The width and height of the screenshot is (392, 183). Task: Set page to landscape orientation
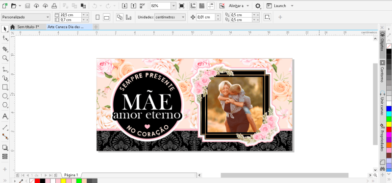[106, 18]
